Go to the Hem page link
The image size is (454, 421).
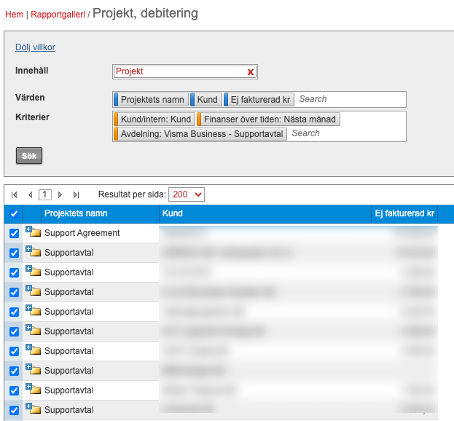(x=14, y=14)
